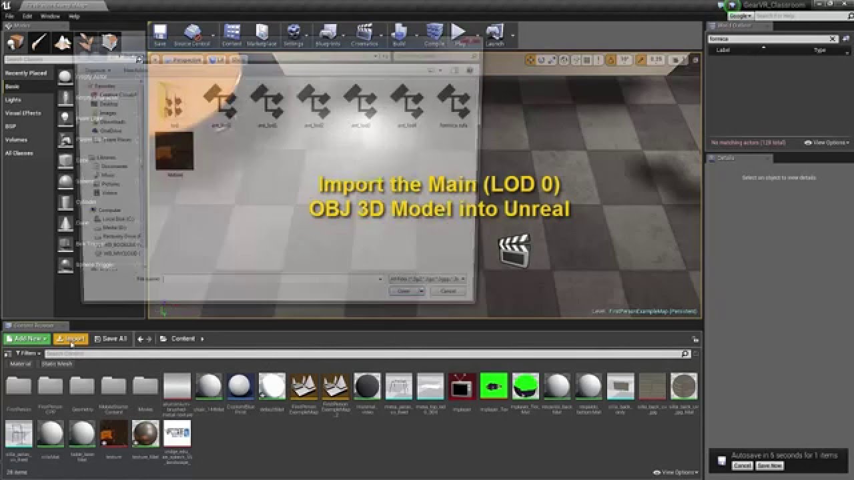Viewport: 854px width, 480px height.
Task: Select the Recently Placed category
Action: pos(27,73)
